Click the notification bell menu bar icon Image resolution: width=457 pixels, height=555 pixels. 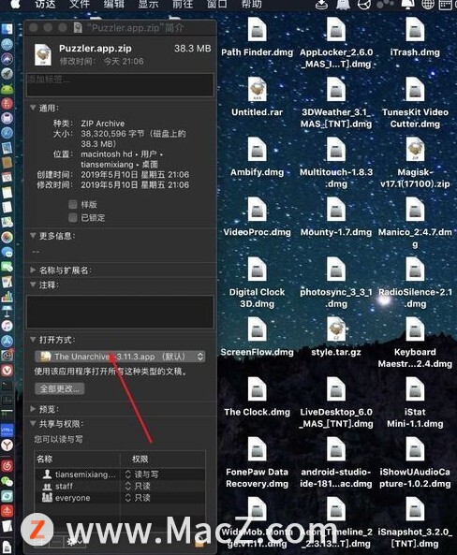click(x=407, y=5)
